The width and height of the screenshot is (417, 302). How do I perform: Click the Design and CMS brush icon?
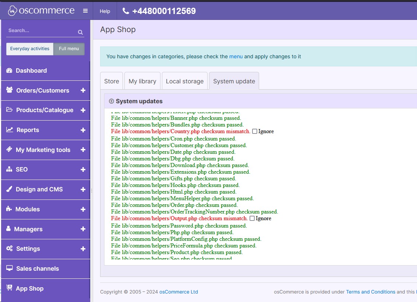9,189
